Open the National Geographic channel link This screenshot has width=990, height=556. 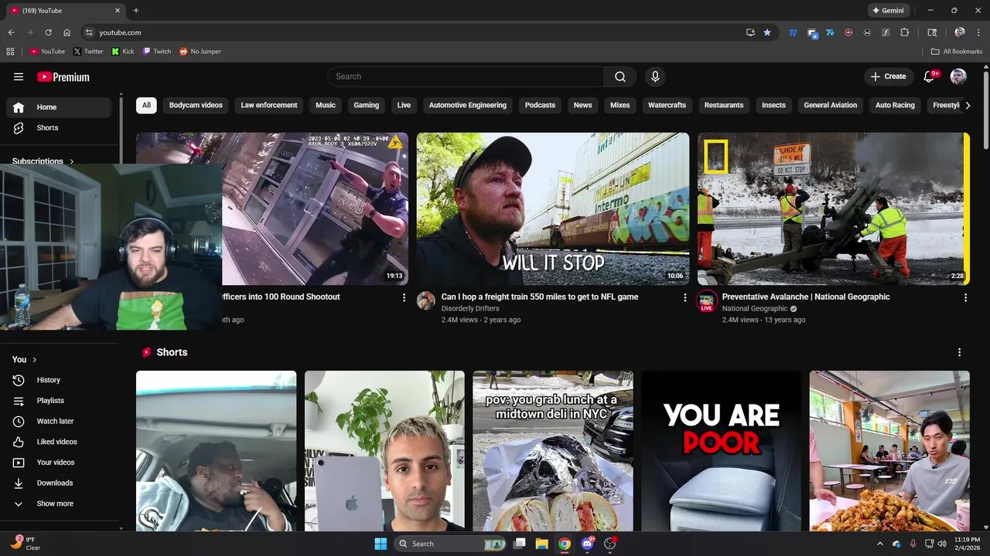(755, 309)
